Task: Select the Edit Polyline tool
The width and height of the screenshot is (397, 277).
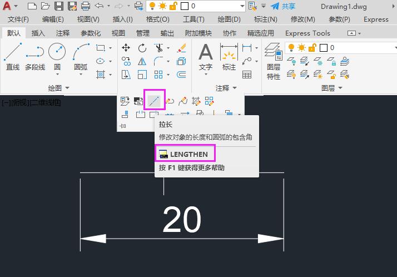Action: pos(170,101)
